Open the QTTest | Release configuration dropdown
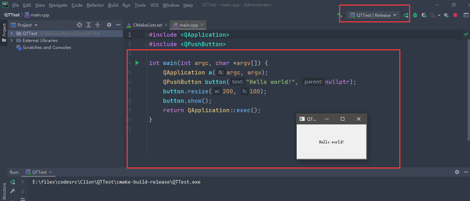Image resolution: width=470 pixels, height=201 pixels. (373, 15)
